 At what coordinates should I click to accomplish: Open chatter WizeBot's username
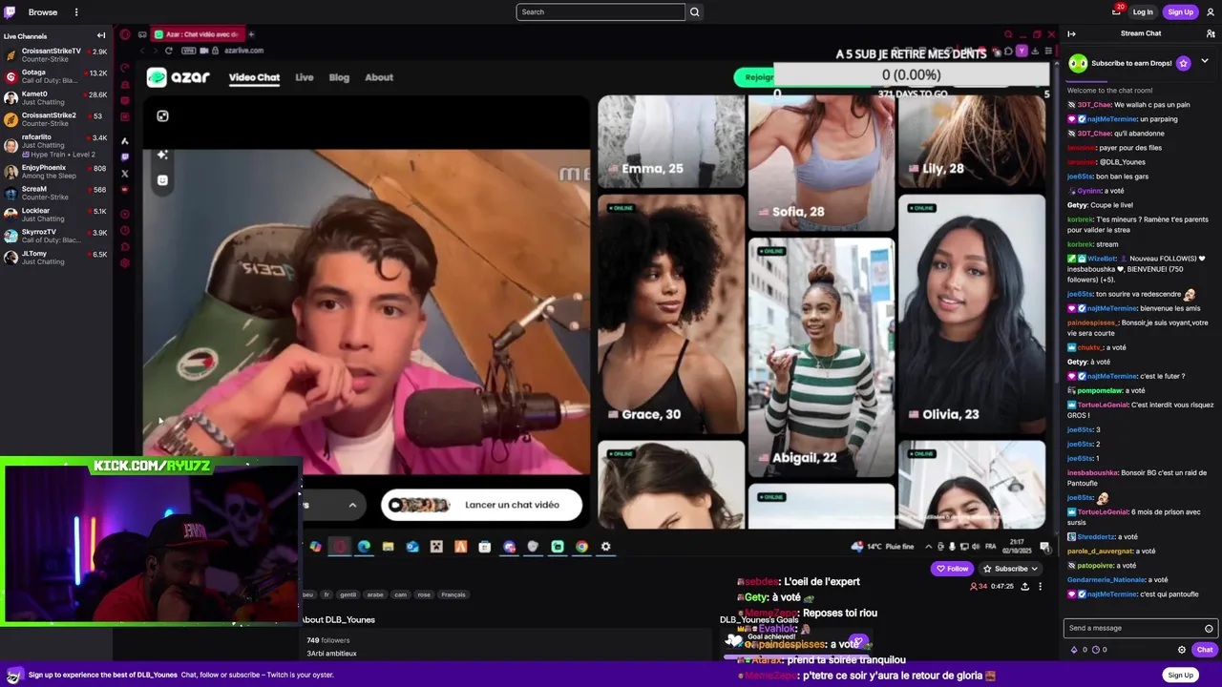1101,258
